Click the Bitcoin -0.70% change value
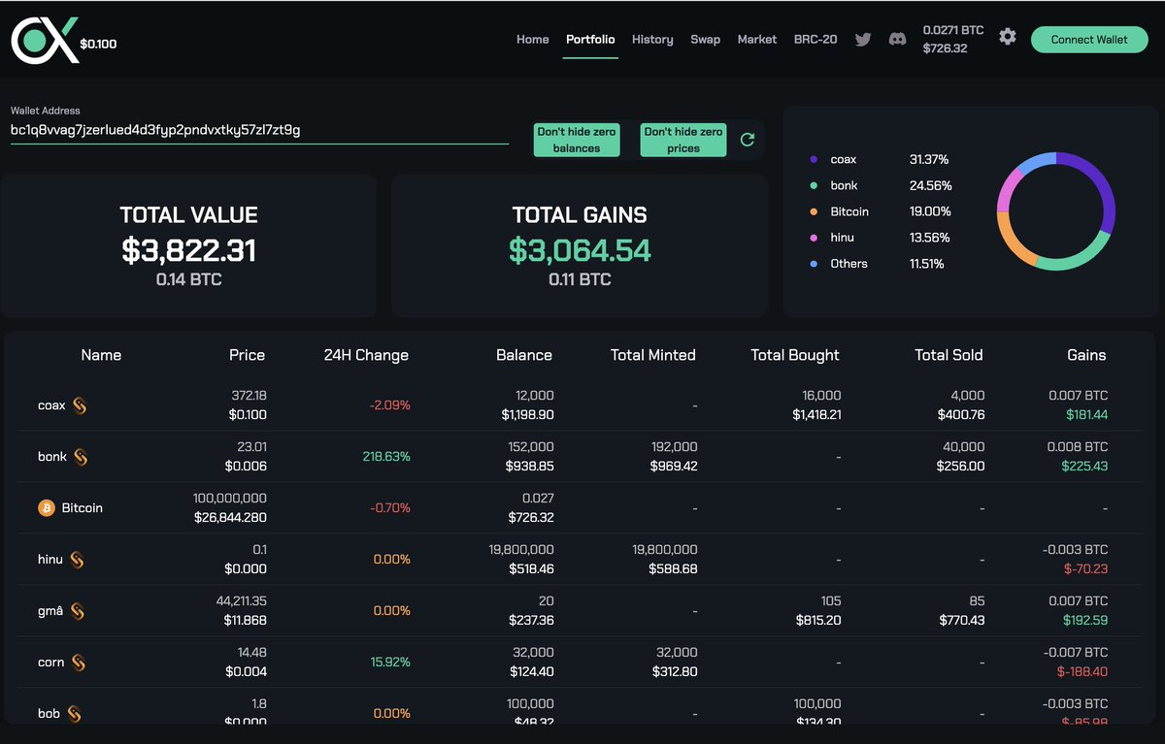Viewport: 1165px width, 744px height. [389, 507]
